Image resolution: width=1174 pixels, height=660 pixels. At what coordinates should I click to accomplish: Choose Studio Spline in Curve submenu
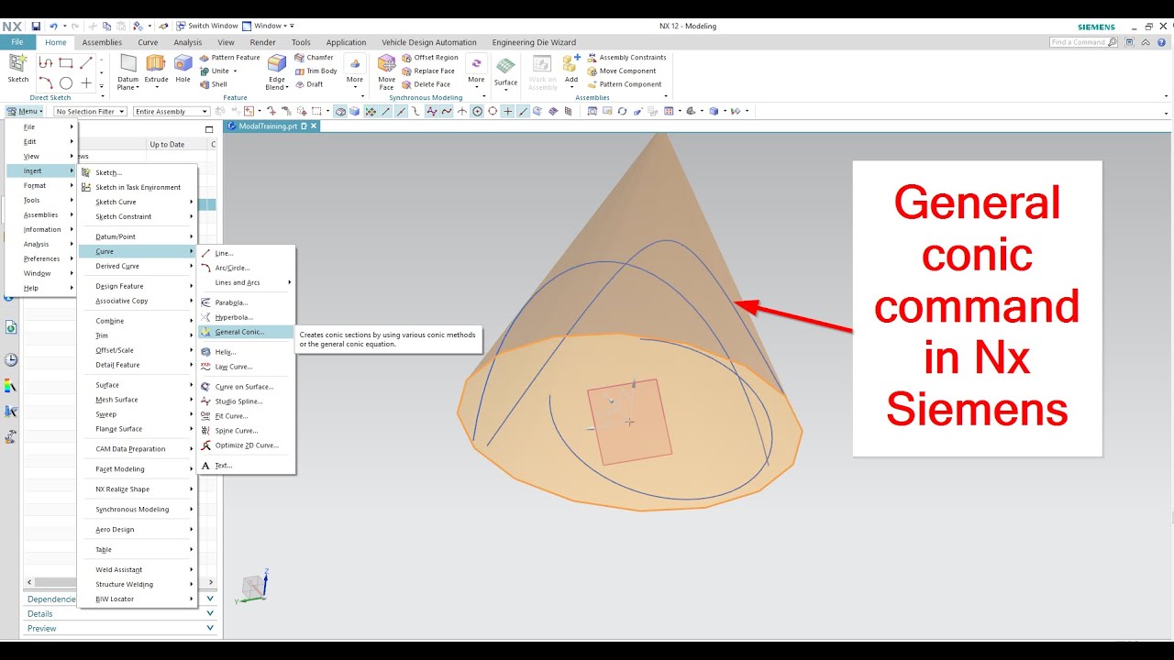(246, 401)
